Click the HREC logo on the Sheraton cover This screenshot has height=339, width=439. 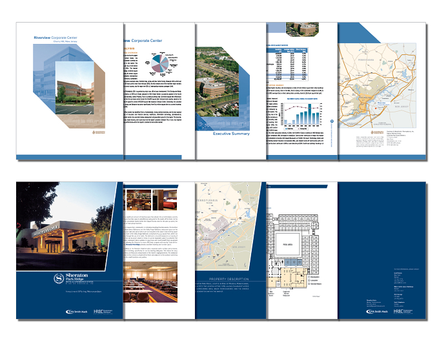coord(103,312)
